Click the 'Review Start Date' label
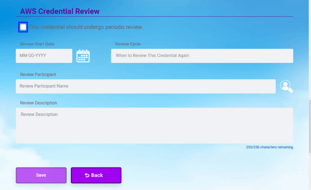311x190 pixels. (x=37, y=44)
